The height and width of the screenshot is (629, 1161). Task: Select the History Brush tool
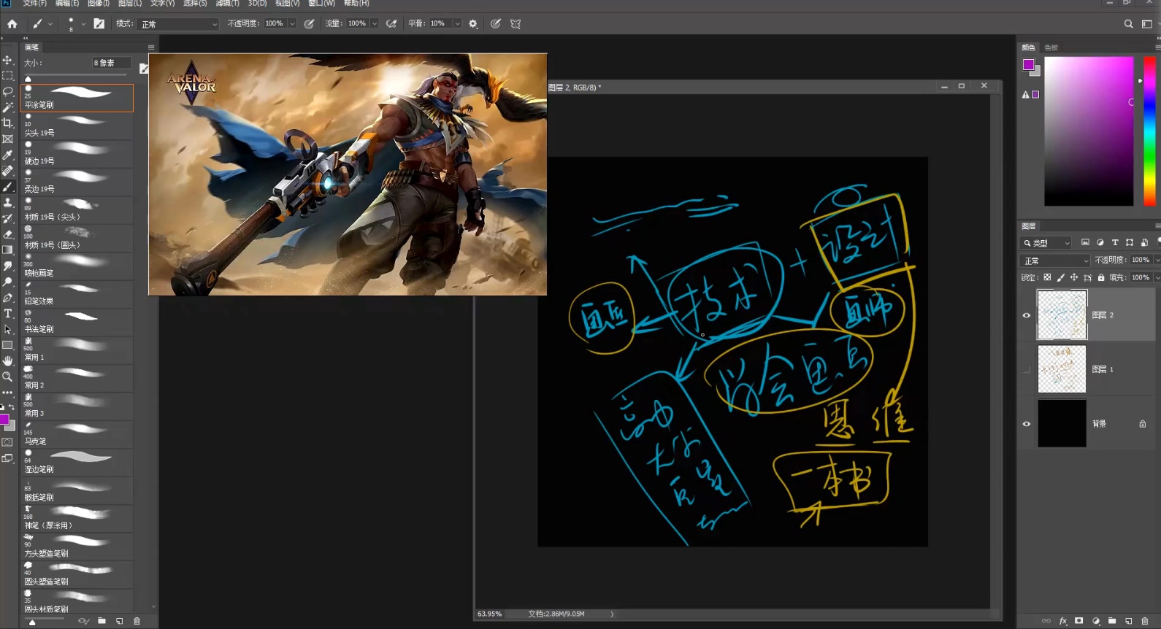7,218
